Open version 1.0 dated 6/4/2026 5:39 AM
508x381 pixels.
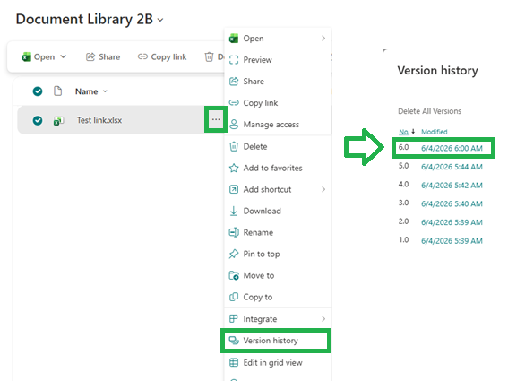(452, 240)
